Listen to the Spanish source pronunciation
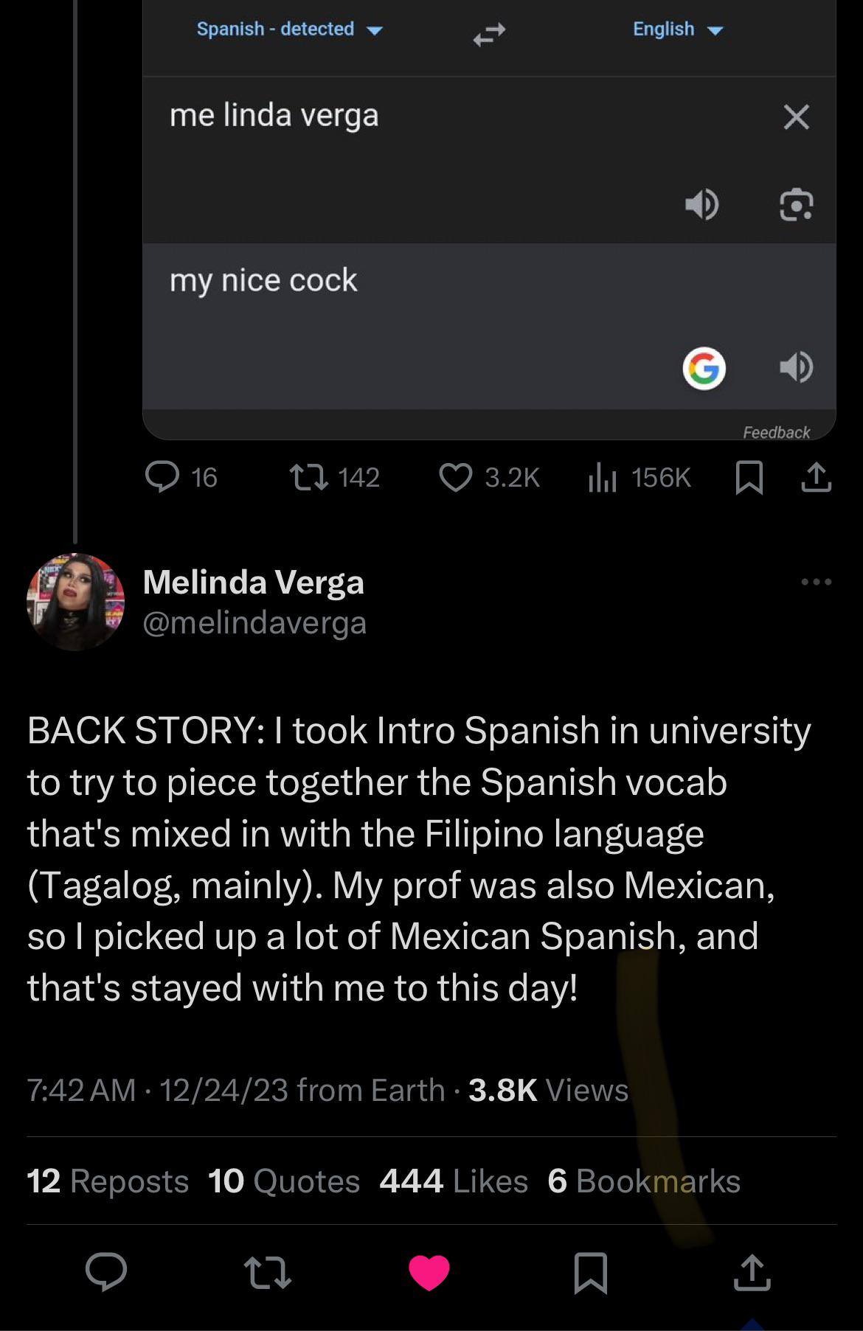The image size is (863, 1331). coord(701,204)
